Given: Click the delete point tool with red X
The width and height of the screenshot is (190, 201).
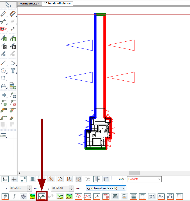Looking at the screenshot, I should pyautogui.click(x=13, y=103).
